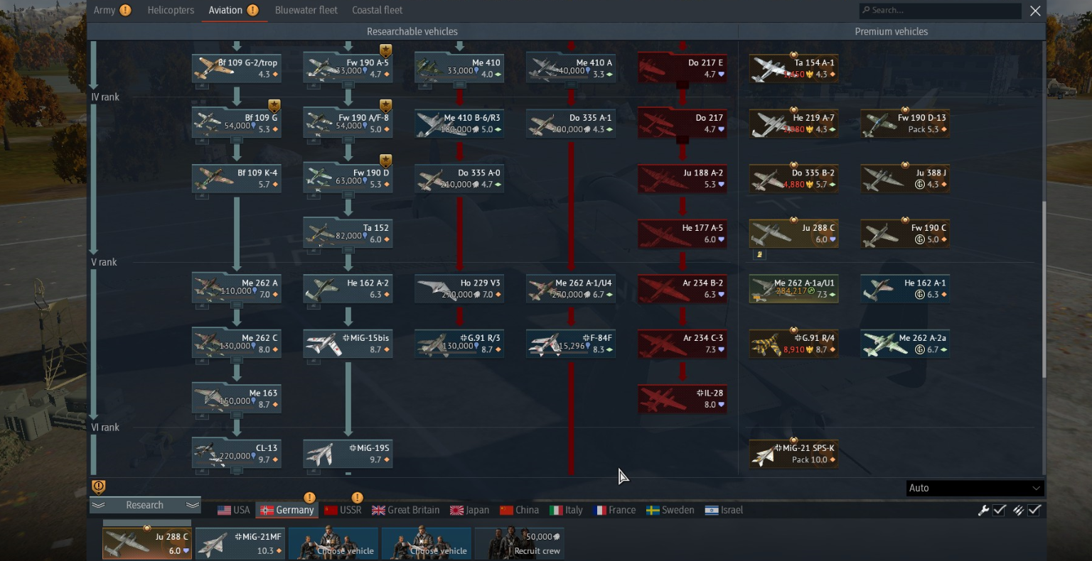Select the USA nation tab
The image size is (1092, 561).
pyautogui.click(x=234, y=510)
